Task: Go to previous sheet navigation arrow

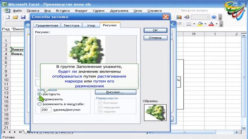Action: tap(9, 132)
